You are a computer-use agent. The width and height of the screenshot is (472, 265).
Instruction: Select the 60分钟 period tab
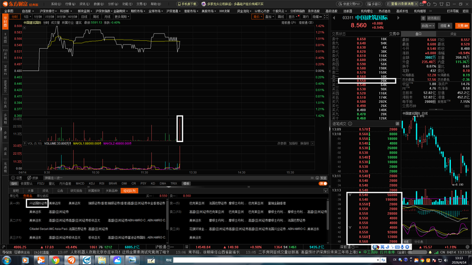(73, 16)
